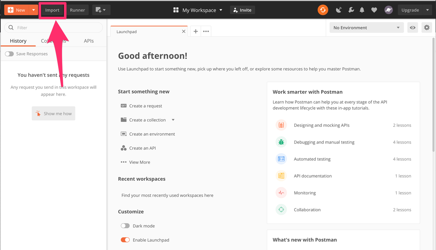Click the orange sync status icon
Viewport: 436px width, 250px height.
(x=323, y=10)
